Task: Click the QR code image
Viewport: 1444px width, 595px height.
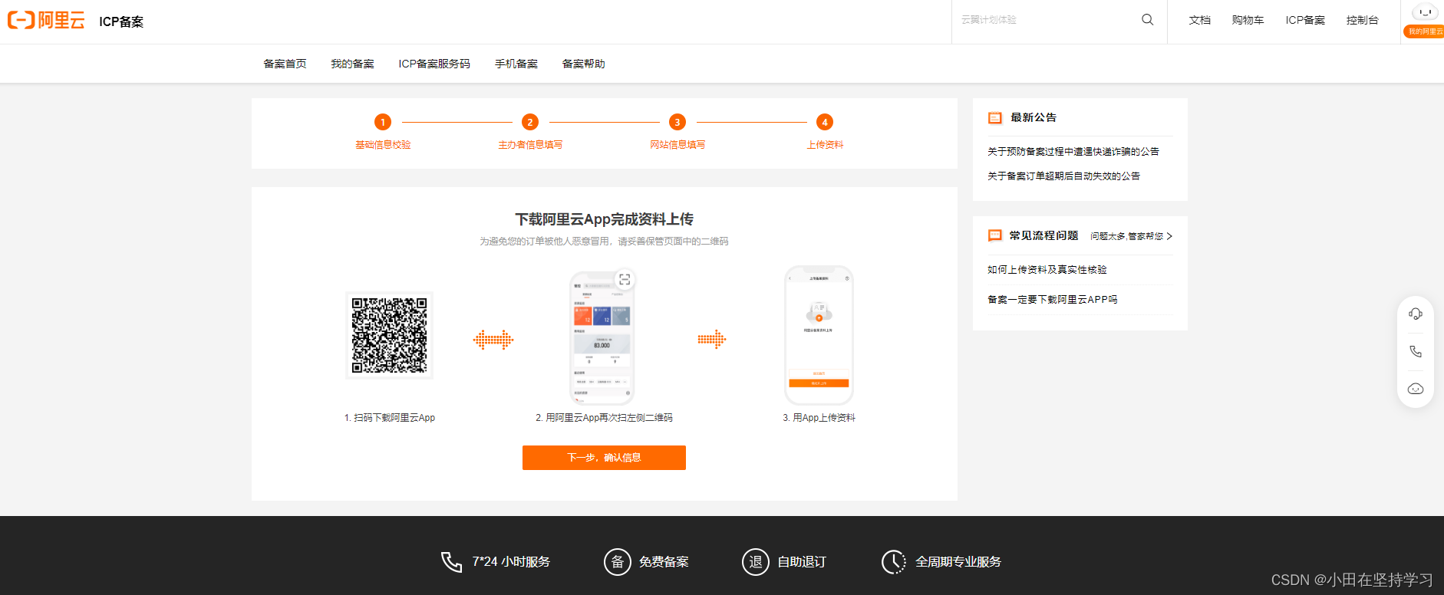Action: point(389,335)
